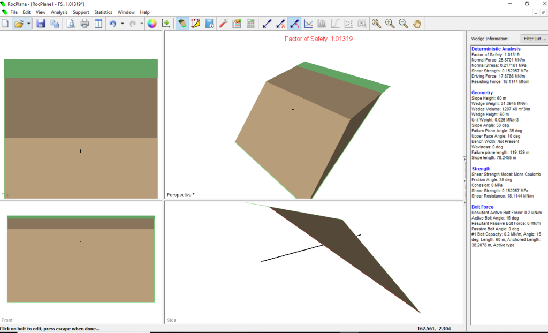This screenshot has height=333, width=548.
Task: Open the Analysis menu
Action: (x=59, y=12)
